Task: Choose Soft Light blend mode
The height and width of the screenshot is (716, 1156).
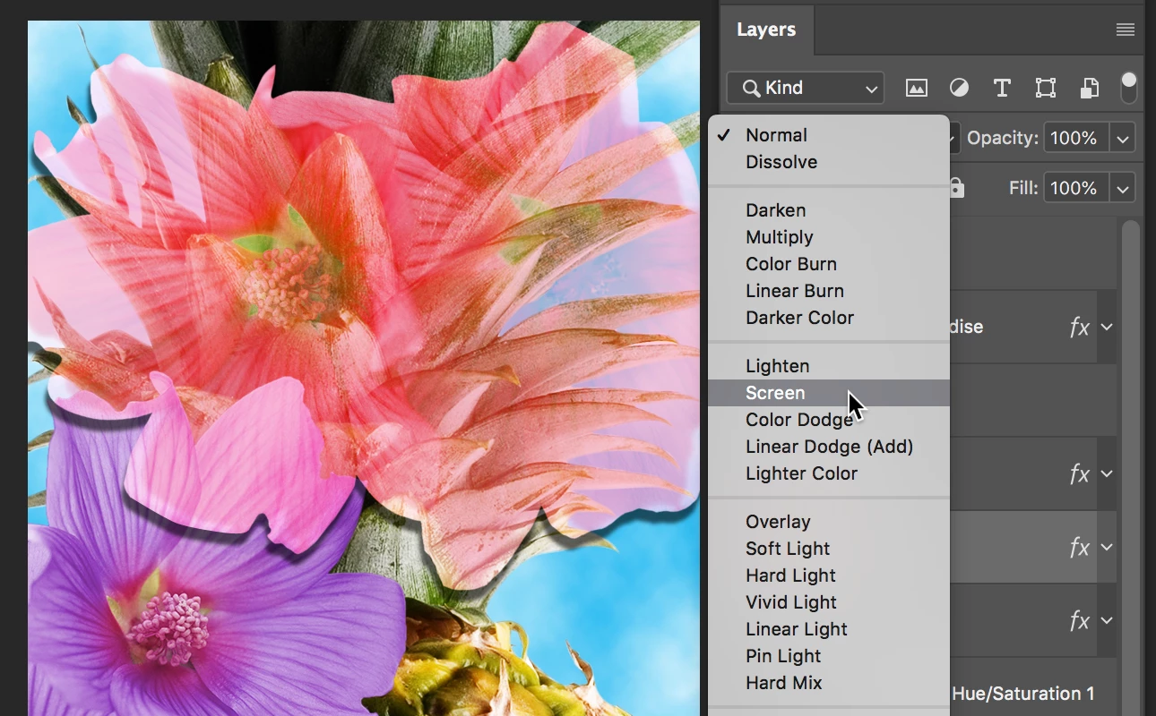Action: coord(829,549)
